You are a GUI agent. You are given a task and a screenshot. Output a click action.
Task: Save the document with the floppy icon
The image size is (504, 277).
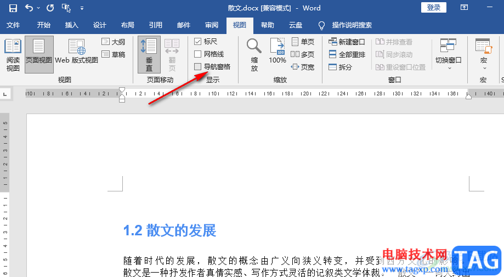point(13,8)
